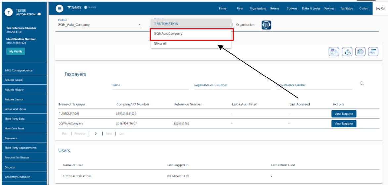Image resolution: width=388 pixels, height=185 pixels.
Task: Open Third Party Appointments in the sidebar
Action: tap(24, 148)
